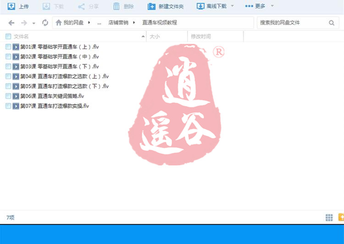The height and width of the screenshot is (244, 344).
Task: Check the box for 第04课 file
Action: point(8,76)
